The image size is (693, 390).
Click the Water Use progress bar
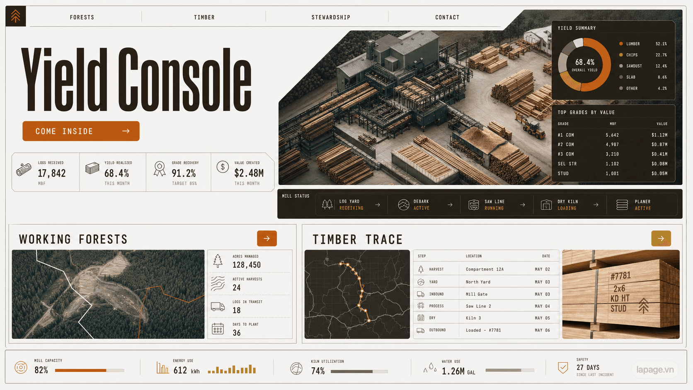510,370
